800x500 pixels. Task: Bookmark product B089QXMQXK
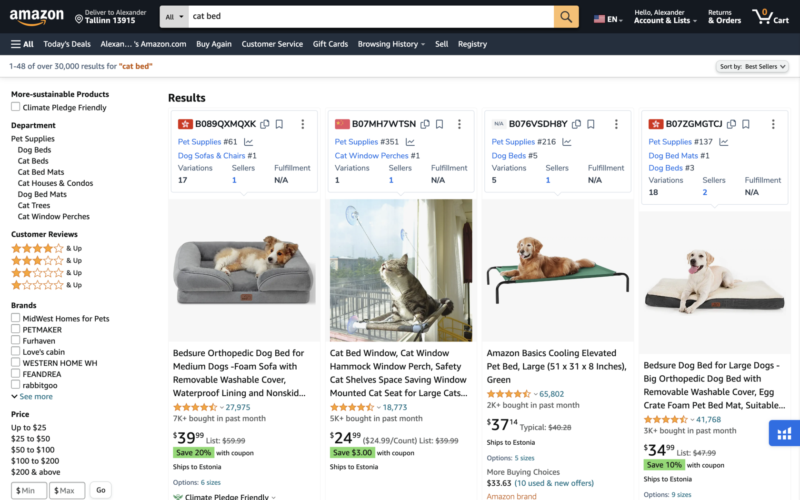click(x=280, y=124)
